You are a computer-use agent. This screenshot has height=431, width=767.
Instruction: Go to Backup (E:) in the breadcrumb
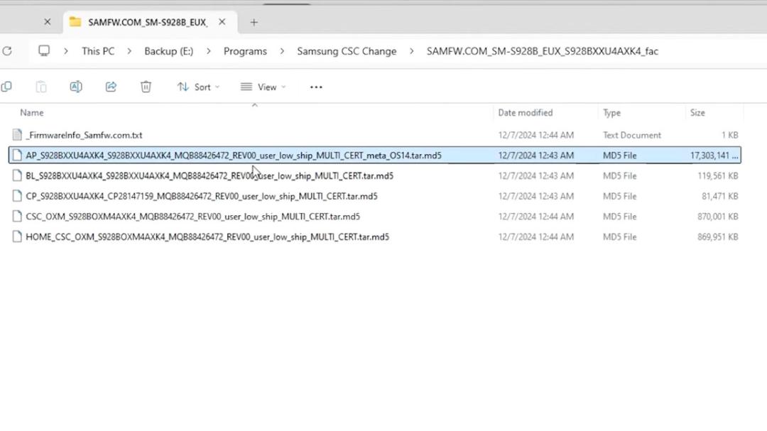tap(169, 51)
